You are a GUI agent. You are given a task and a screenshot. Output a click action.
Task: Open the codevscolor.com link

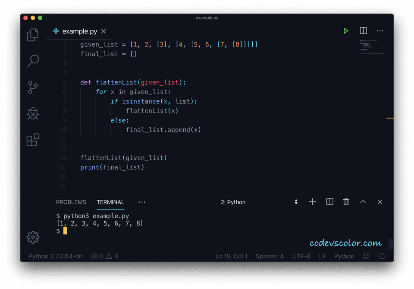tap(345, 243)
